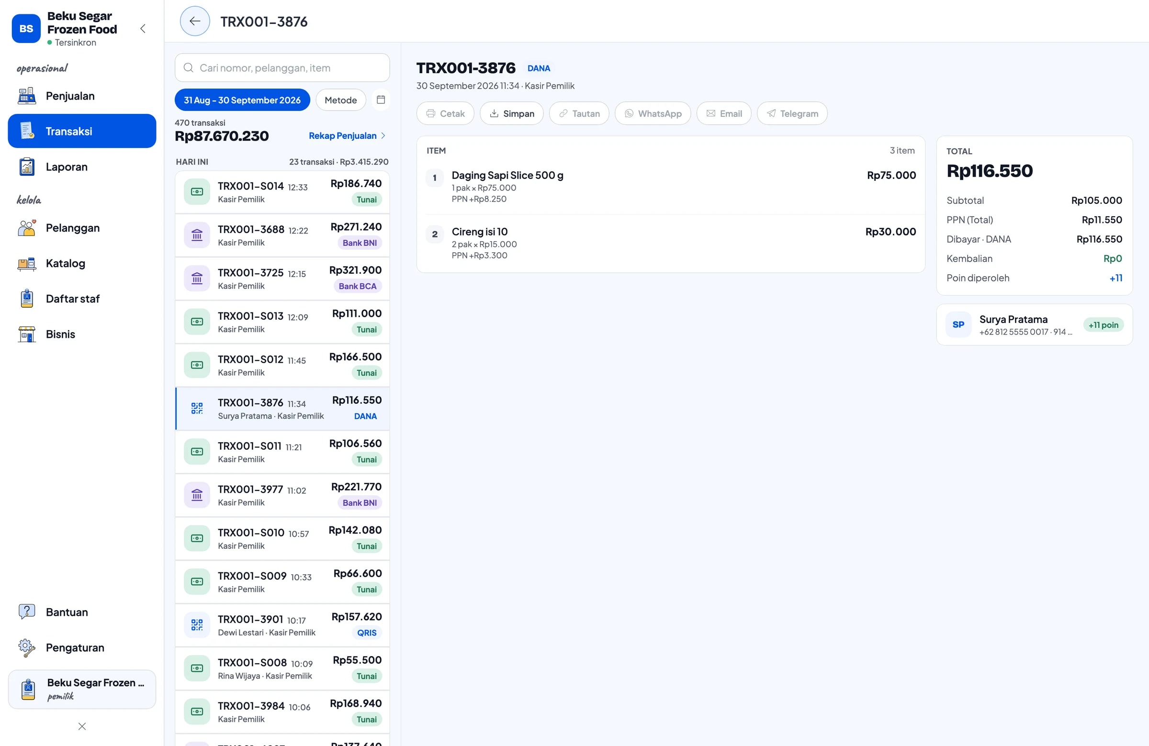Open the Beku Segar Frozen pemilik profile card
This screenshot has width=1149, height=746.
tap(81, 689)
